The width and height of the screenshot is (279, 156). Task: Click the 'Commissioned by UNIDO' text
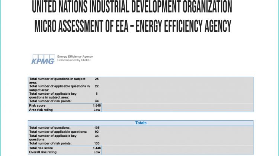(x=74, y=60)
